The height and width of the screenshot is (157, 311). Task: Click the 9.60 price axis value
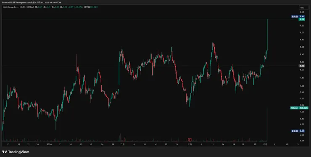pos(302,12)
